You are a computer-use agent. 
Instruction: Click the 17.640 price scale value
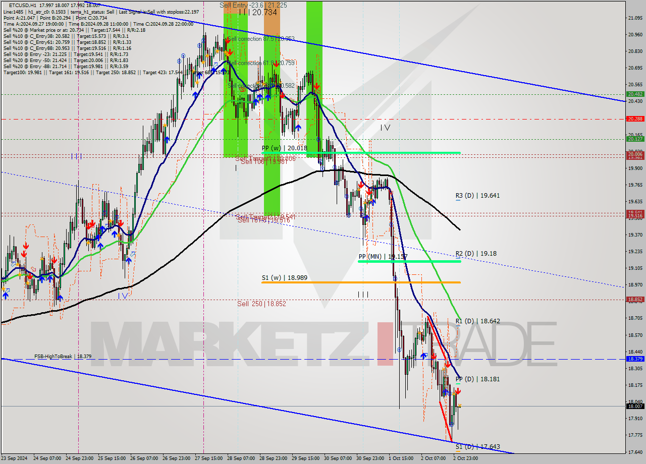click(x=635, y=452)
